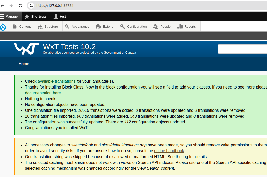Open site information icon in address bar
The image size is (267, 177).
[31, 6]
